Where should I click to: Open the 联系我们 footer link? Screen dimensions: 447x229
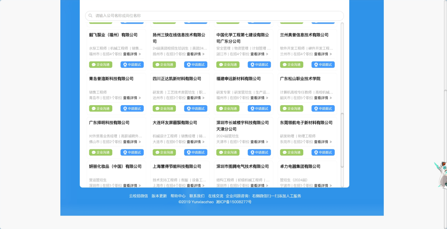pos(197,196)
